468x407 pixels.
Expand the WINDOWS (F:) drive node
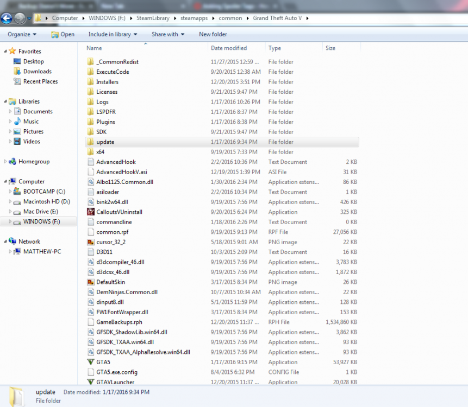coord(10,221)
